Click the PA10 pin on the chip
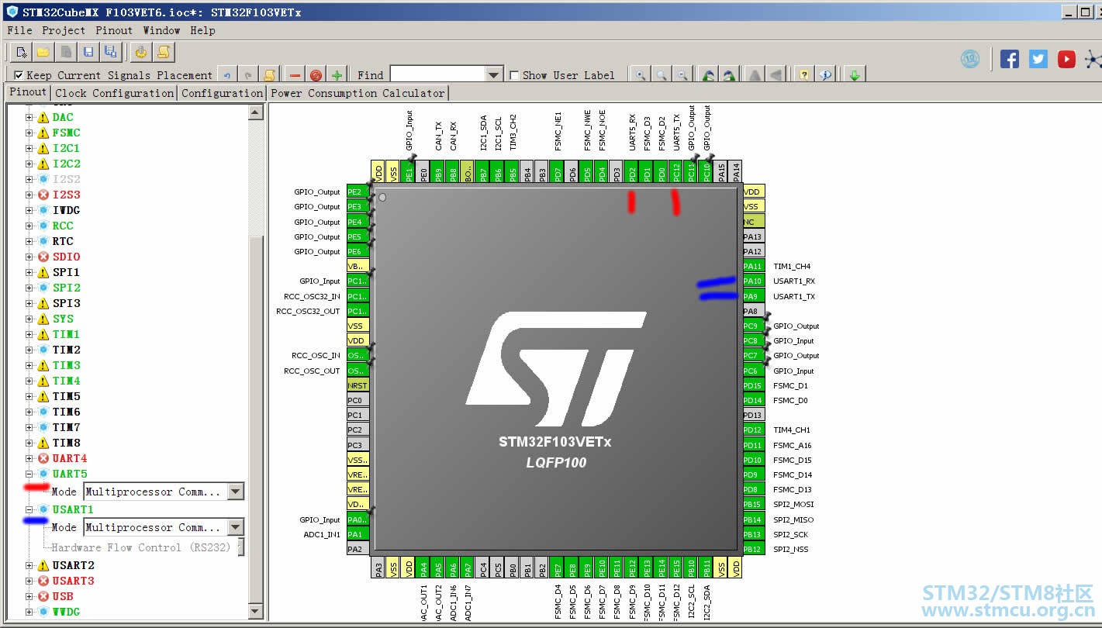Viewport: 1102px width, 628px height. [754, 281]
